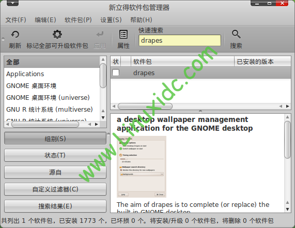This screenshot has width=295, height=228.
Task: Click the toolbar drag handle at left
Action: [x=3, y=39]
